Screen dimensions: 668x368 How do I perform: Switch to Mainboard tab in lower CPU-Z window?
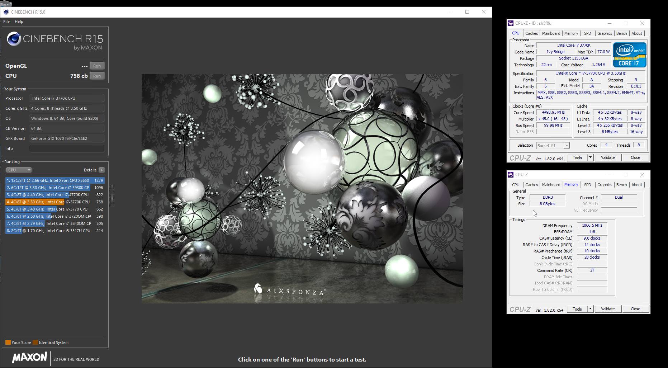click(x=551, y=185)
